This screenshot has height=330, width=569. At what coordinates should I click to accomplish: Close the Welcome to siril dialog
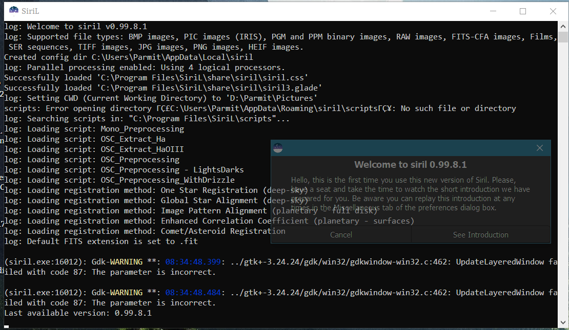(x=539, y=148)
